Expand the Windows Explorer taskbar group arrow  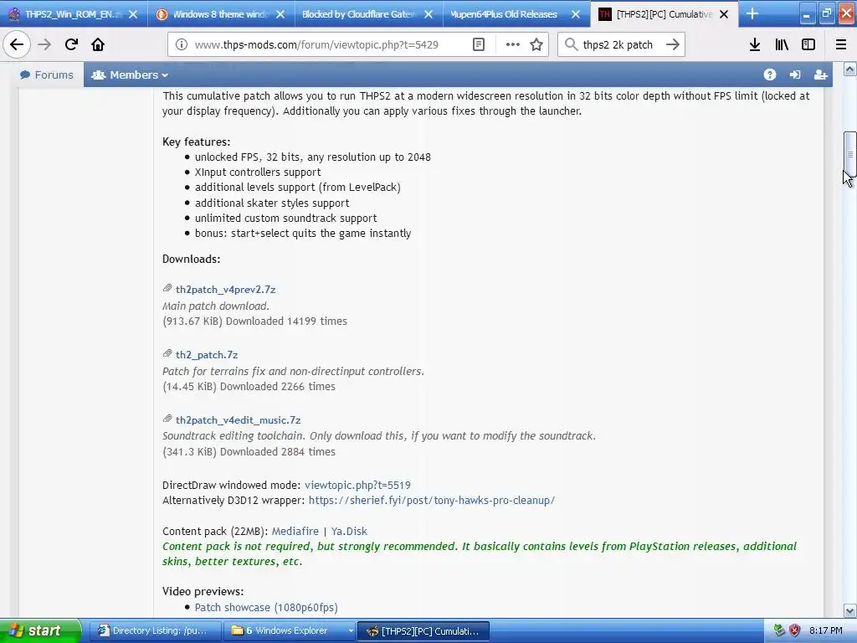point(351,630)
